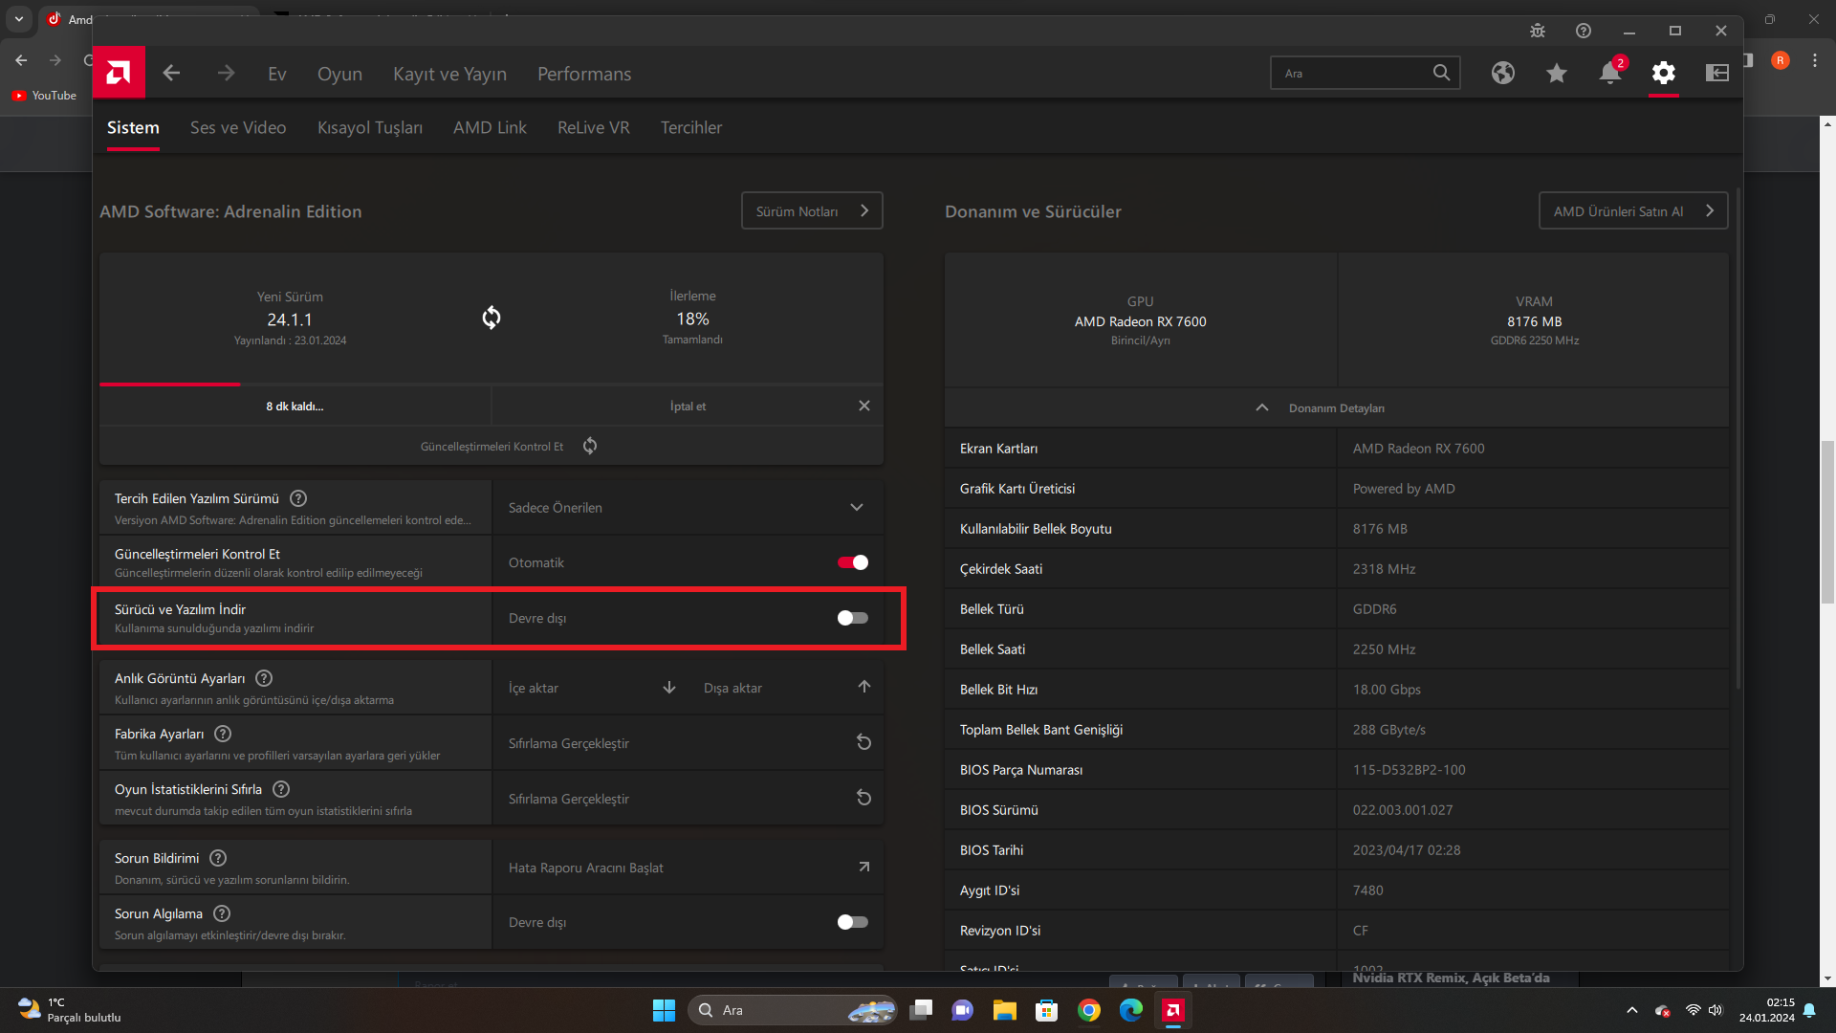Open Chrome from the taskbar
Viewport: 1836px width, 1033px height.
[1088, 1010]
